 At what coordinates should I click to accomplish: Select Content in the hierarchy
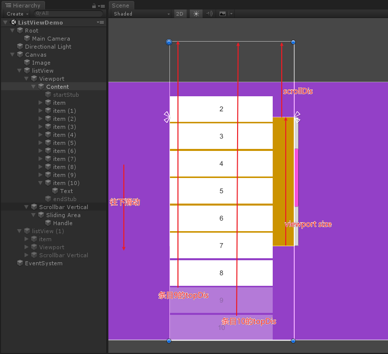coord(58,87)
